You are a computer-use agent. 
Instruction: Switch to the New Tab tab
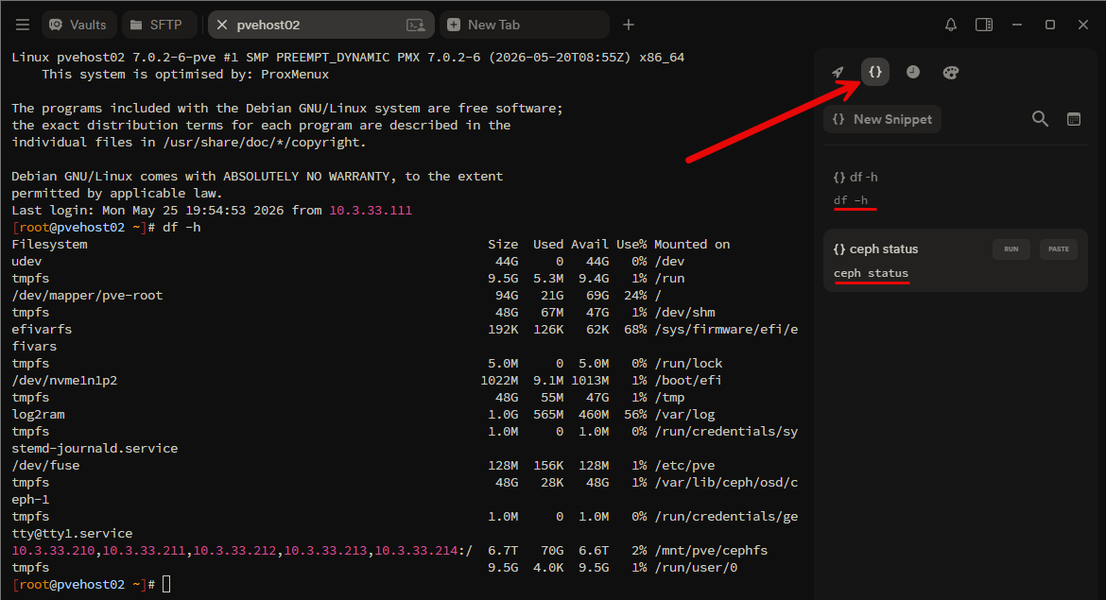(524, 25)
